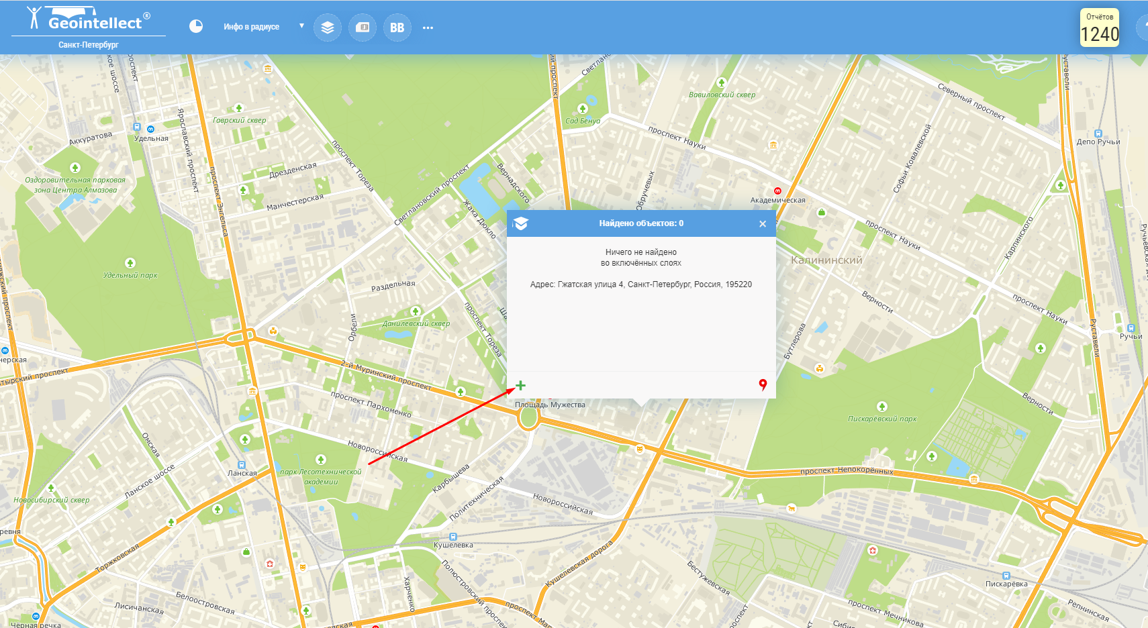Click the Политехническая street label

pyautogui.click(x=476, y=499)
